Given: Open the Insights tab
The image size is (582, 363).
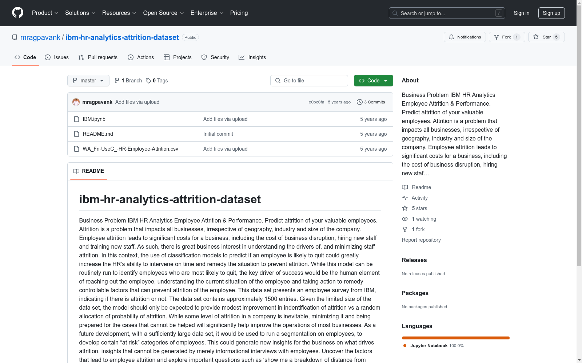Looking at the screenshot, I should point(252,57).
